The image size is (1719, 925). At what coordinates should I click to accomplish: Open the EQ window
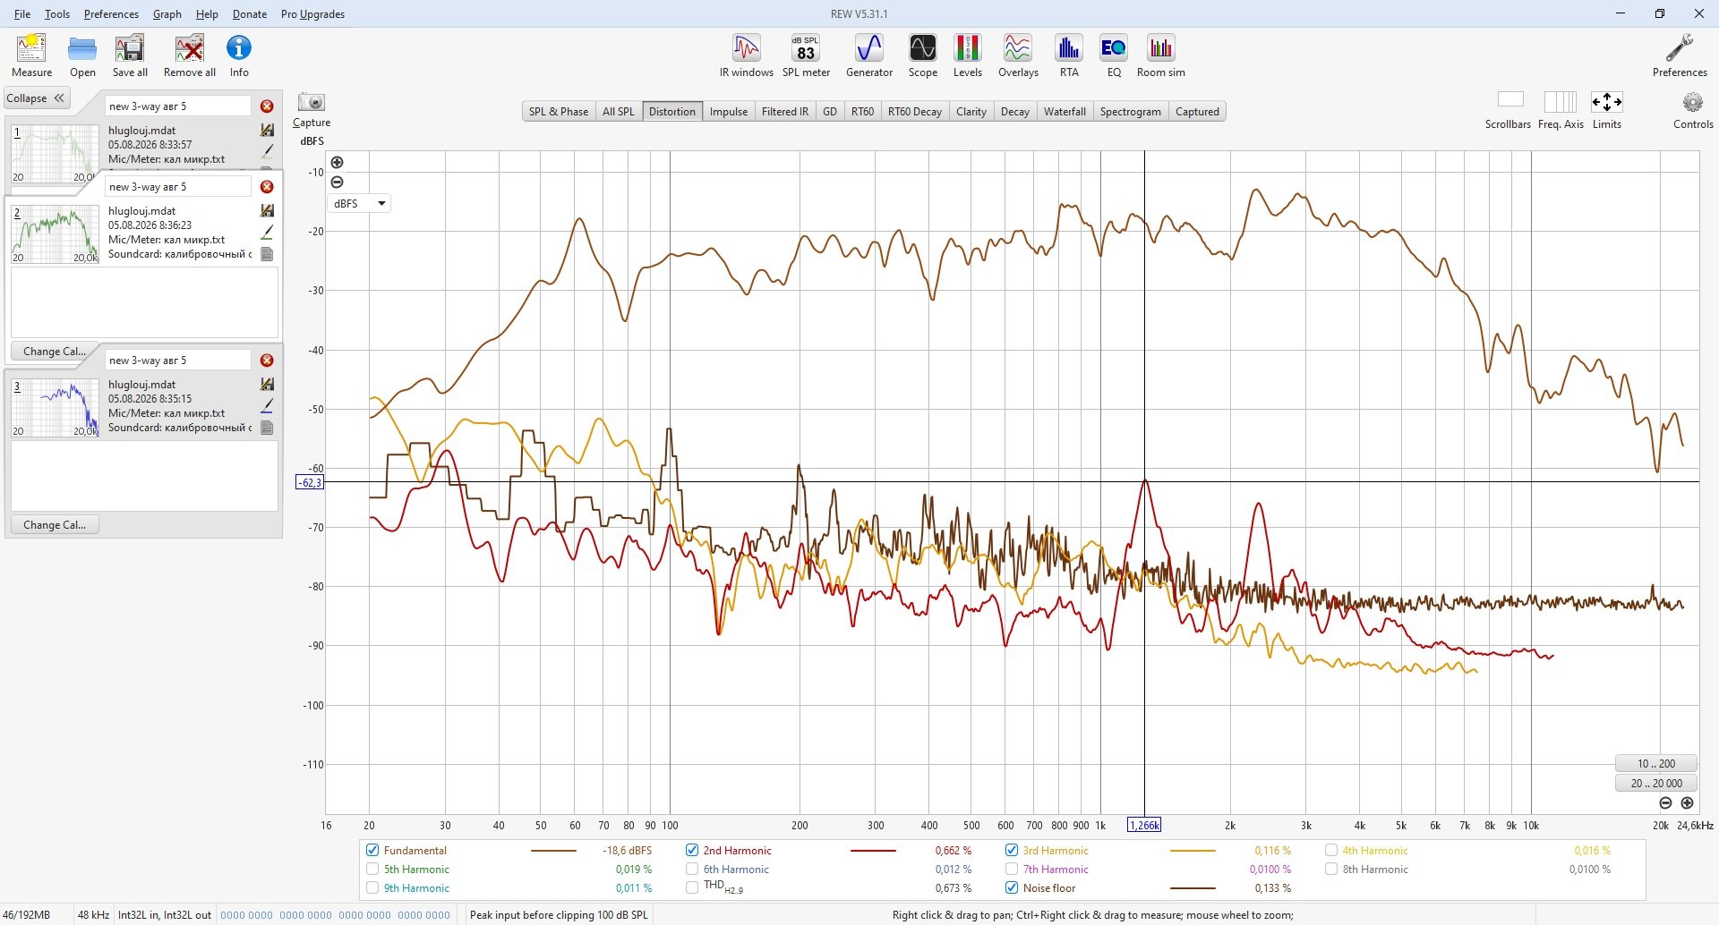1114,55
